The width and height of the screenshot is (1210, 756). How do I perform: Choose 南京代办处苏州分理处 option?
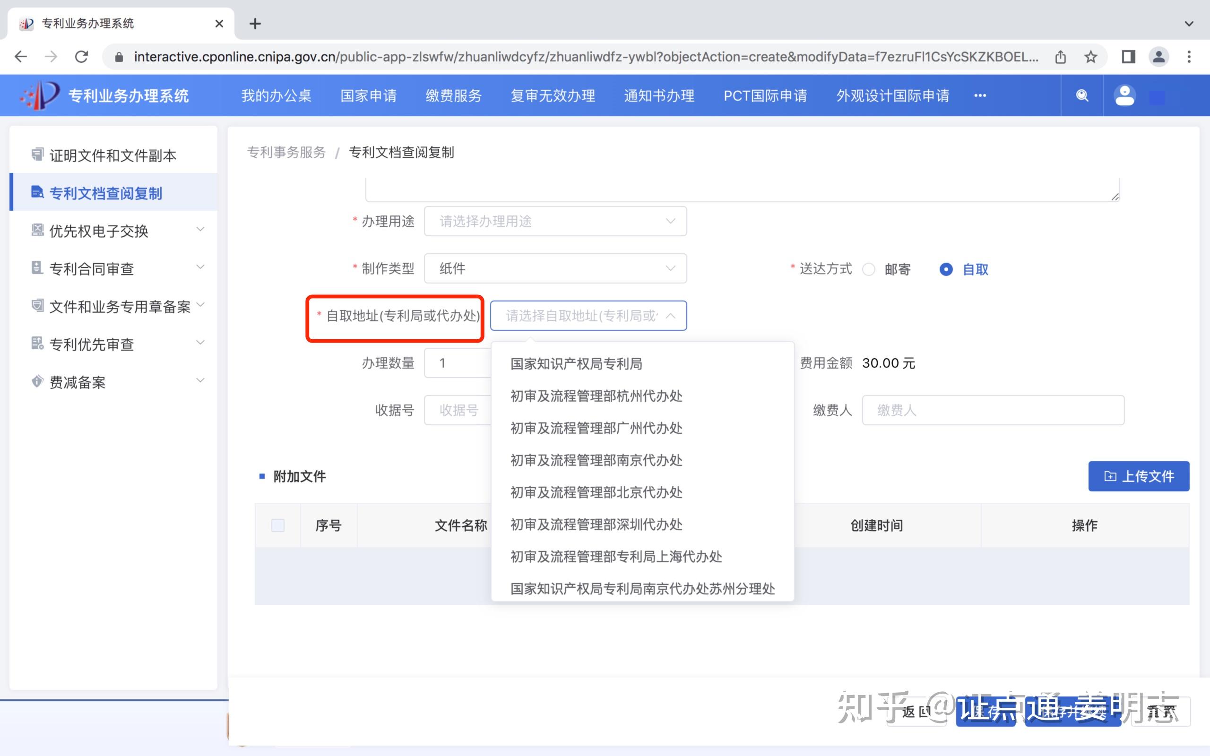click(x=642, y=589)
